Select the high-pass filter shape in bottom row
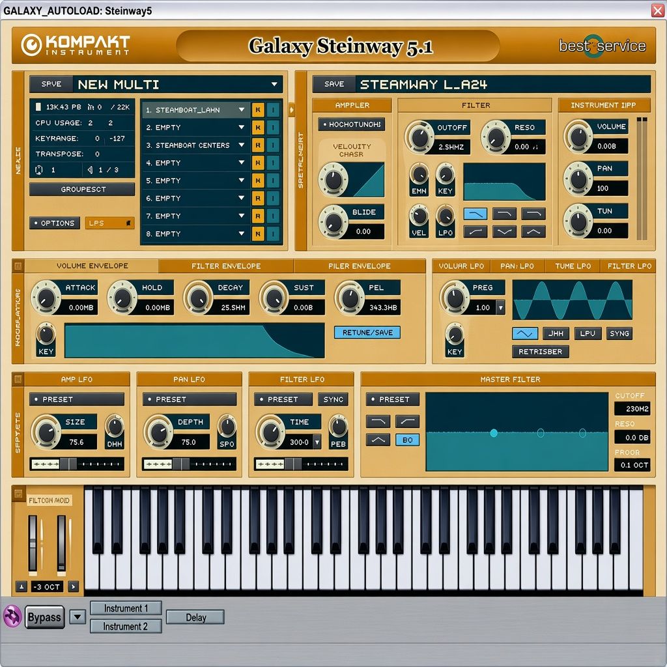Image resolution: width=667 pixels, height=667 pixels. click(x=475, y=231)
